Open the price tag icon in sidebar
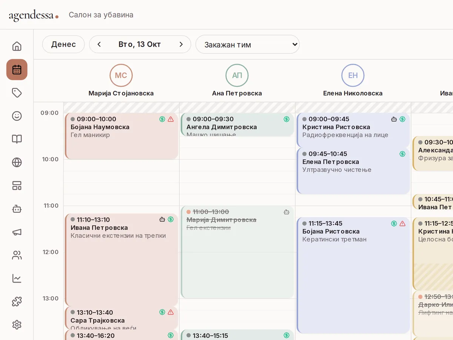 17,93
